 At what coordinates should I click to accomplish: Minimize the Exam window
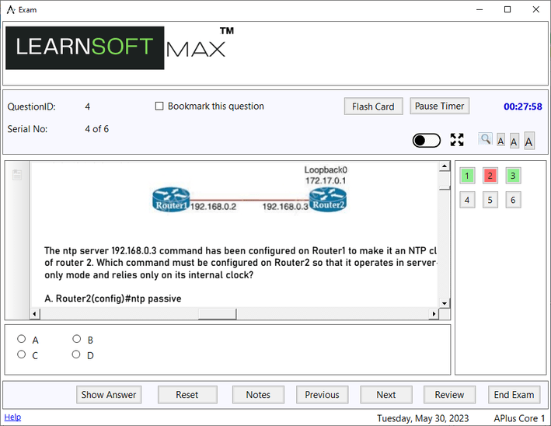tap(480, 9)
